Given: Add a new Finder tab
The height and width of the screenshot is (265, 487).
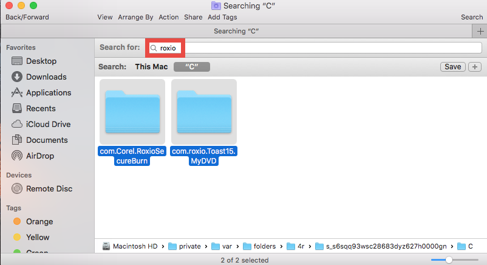Looking at the screenshot, I should (x=480, y=32).
